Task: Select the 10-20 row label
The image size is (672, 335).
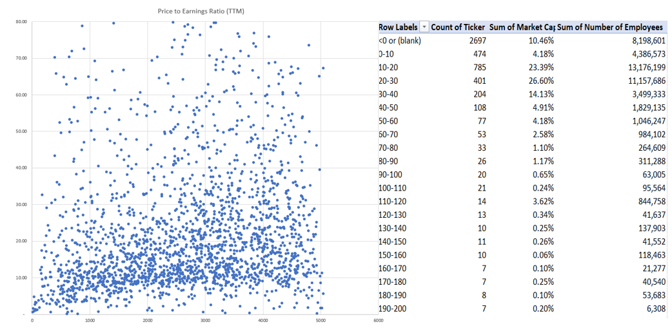Action: coord(390,67)
